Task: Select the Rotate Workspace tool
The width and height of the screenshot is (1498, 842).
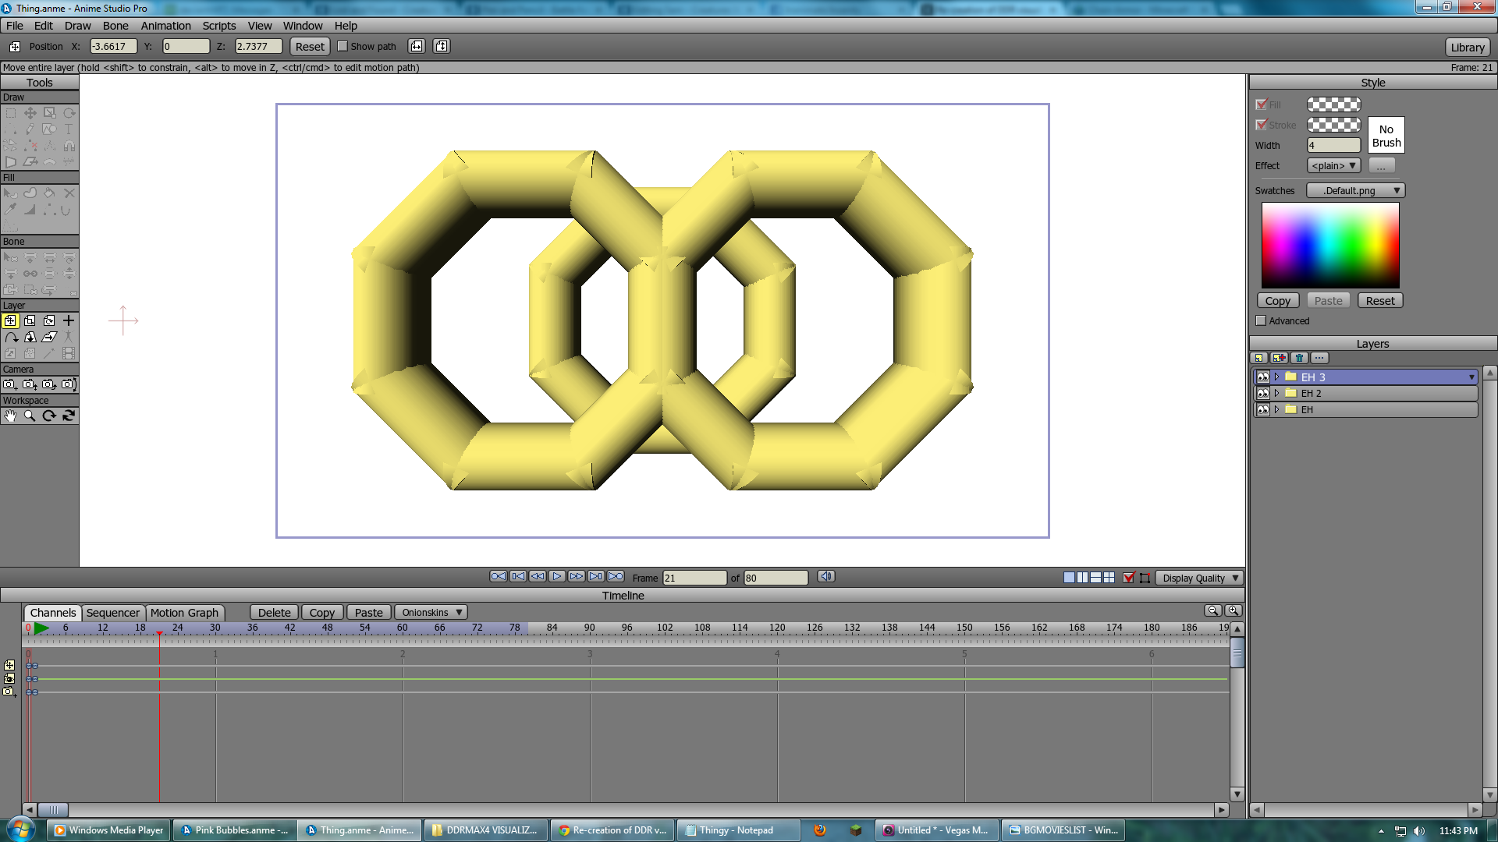Action: coord(49,416)
